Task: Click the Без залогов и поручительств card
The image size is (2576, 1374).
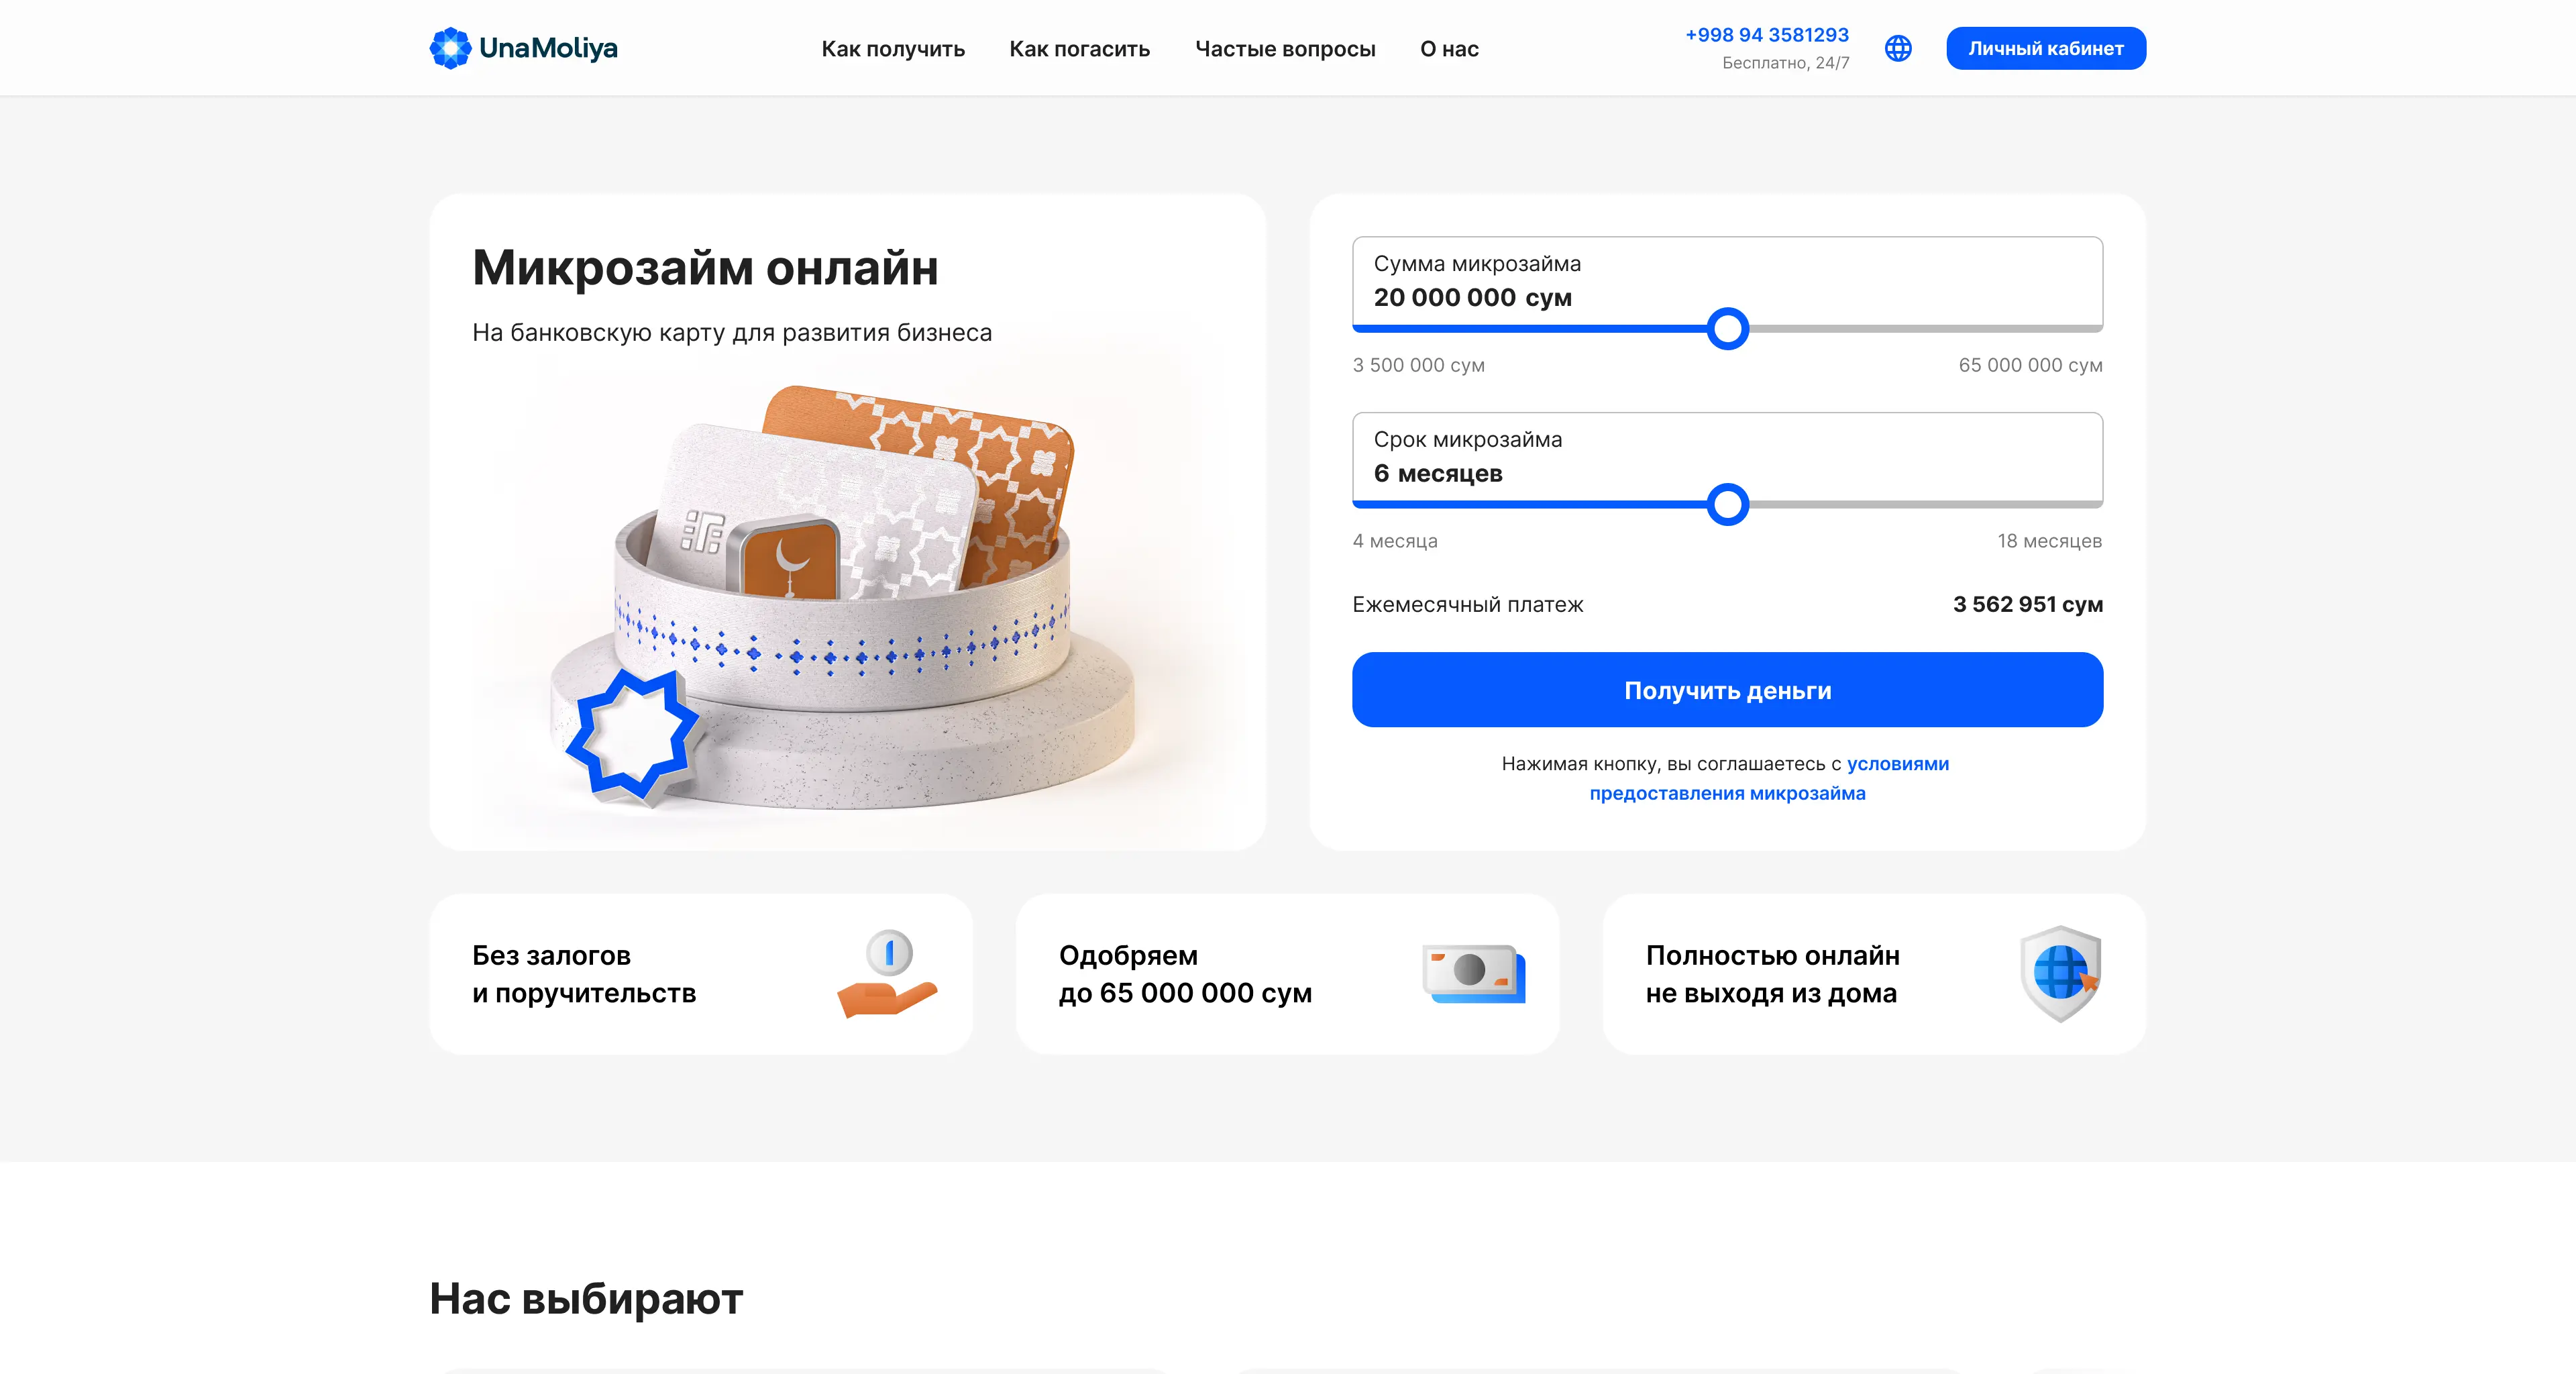Action: (701, 974)
